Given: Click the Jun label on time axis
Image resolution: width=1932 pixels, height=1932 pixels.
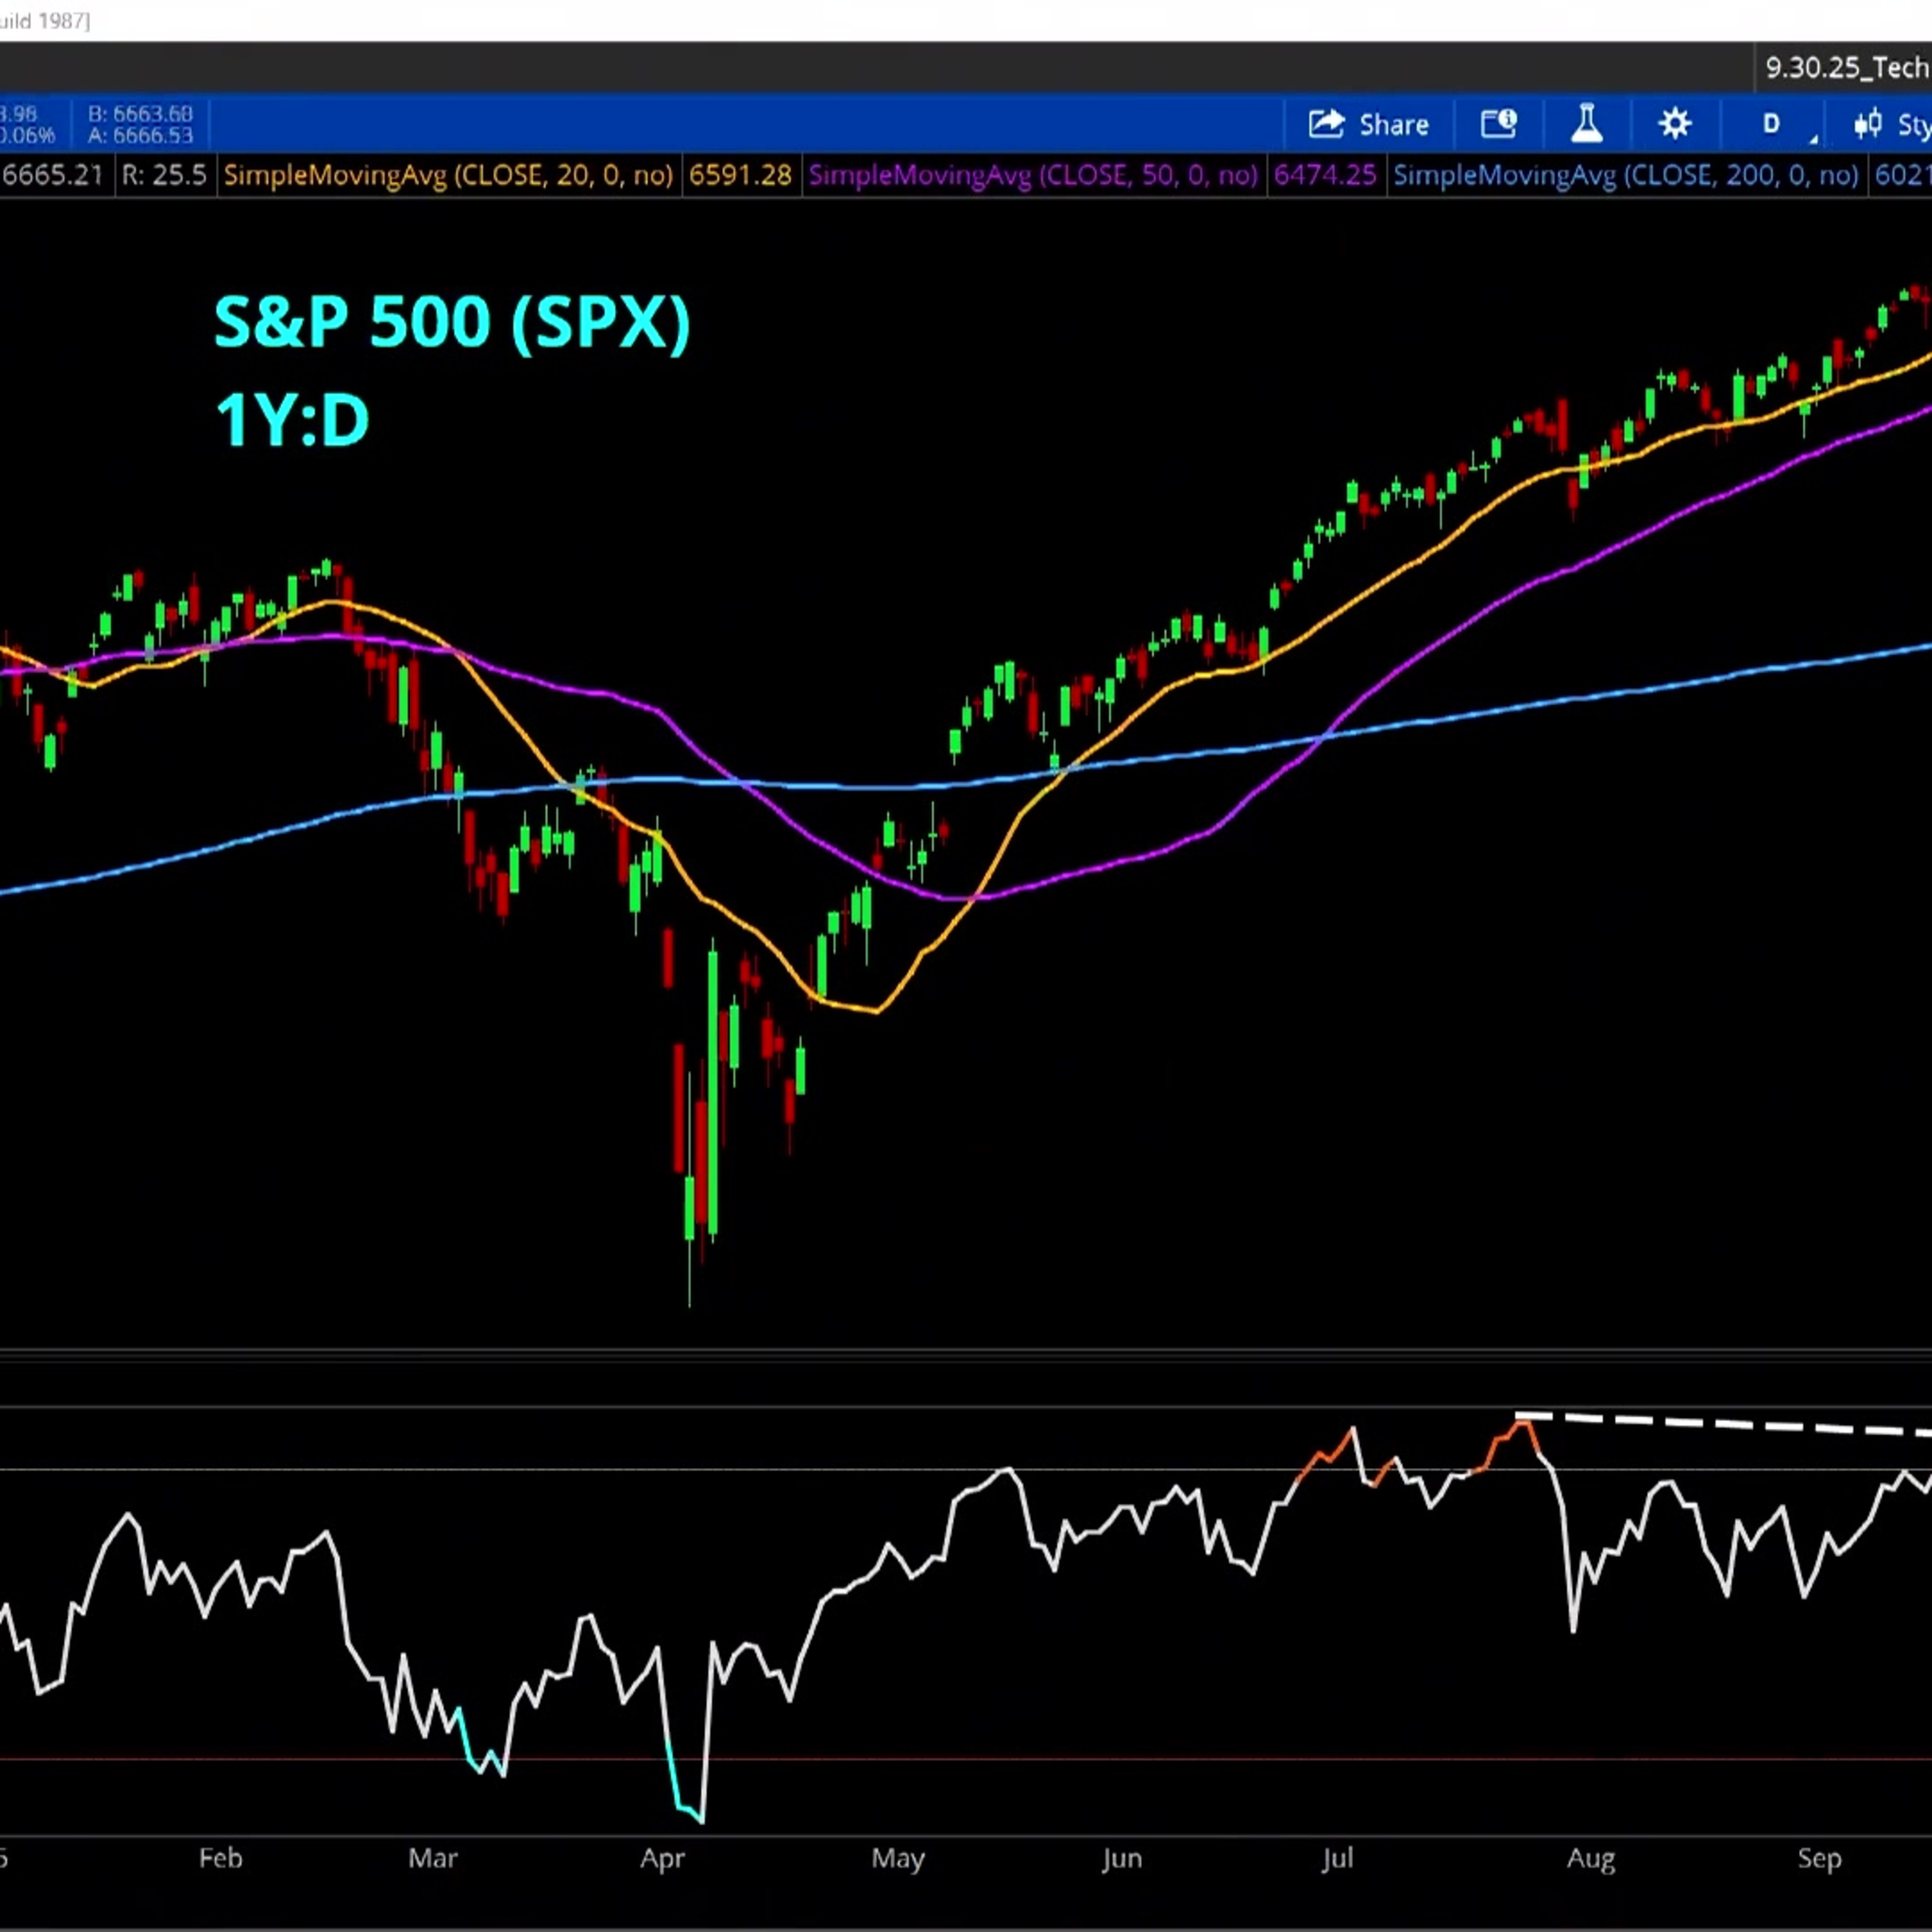Looking at the screenshot, I should coord(1121,1858).
